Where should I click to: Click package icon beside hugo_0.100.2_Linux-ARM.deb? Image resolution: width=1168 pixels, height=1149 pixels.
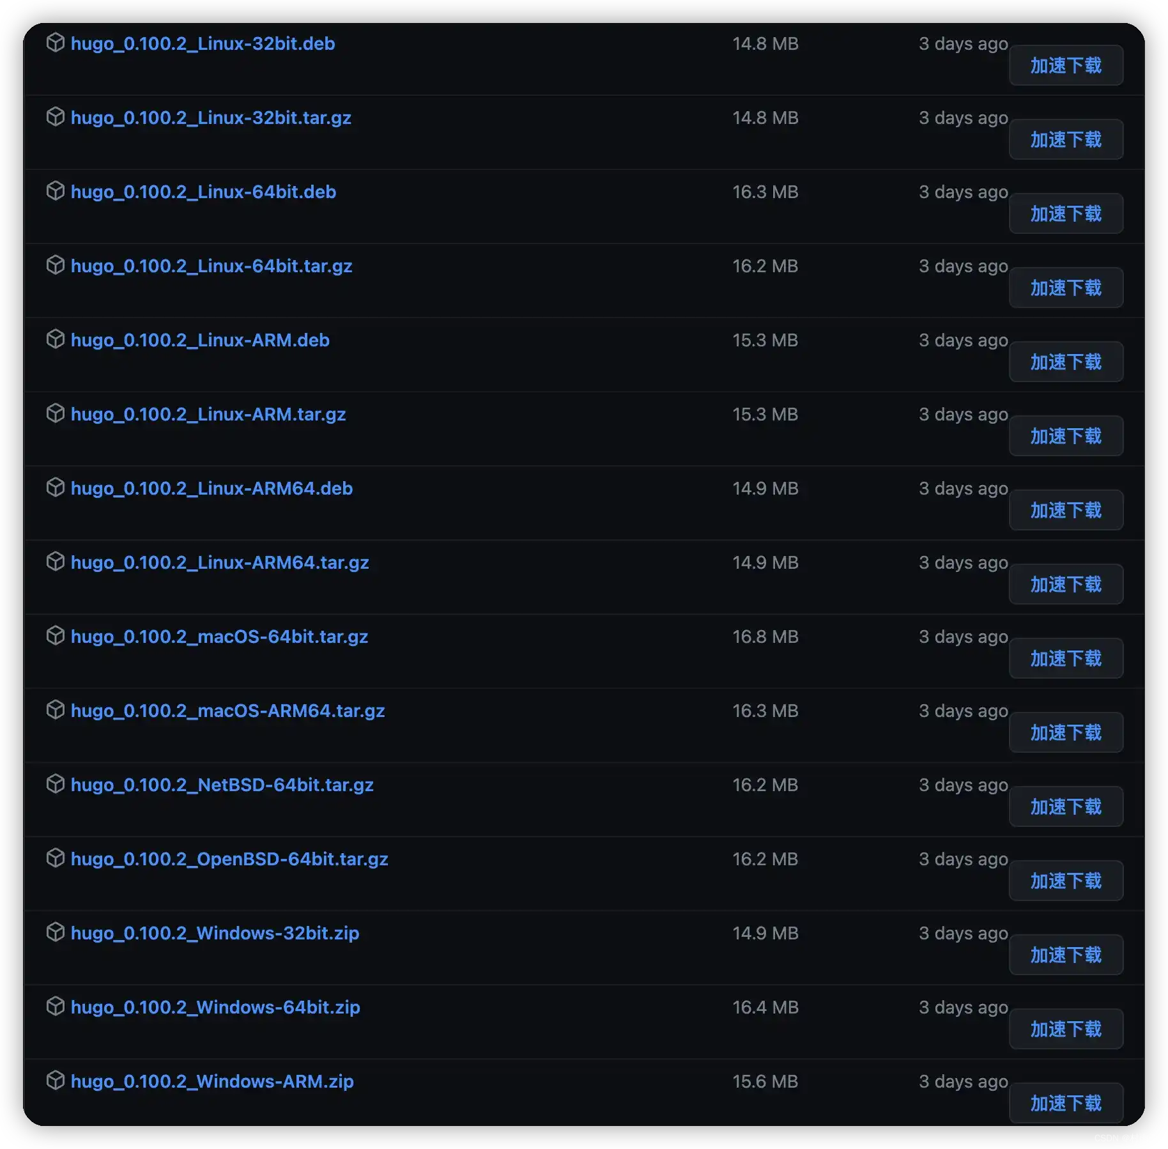[56, 339]
